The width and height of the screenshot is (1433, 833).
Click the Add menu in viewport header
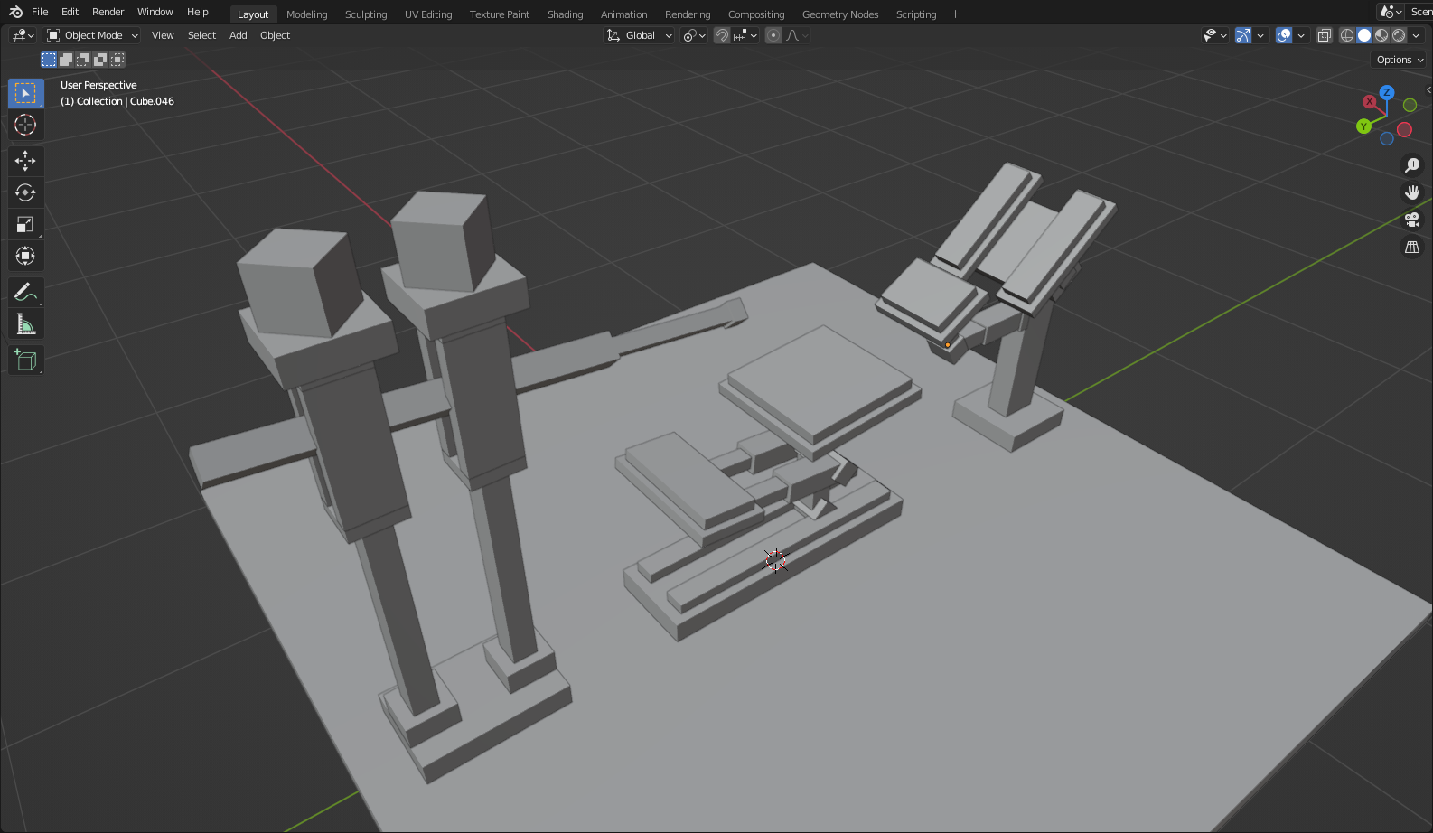[x=238, y=35]
